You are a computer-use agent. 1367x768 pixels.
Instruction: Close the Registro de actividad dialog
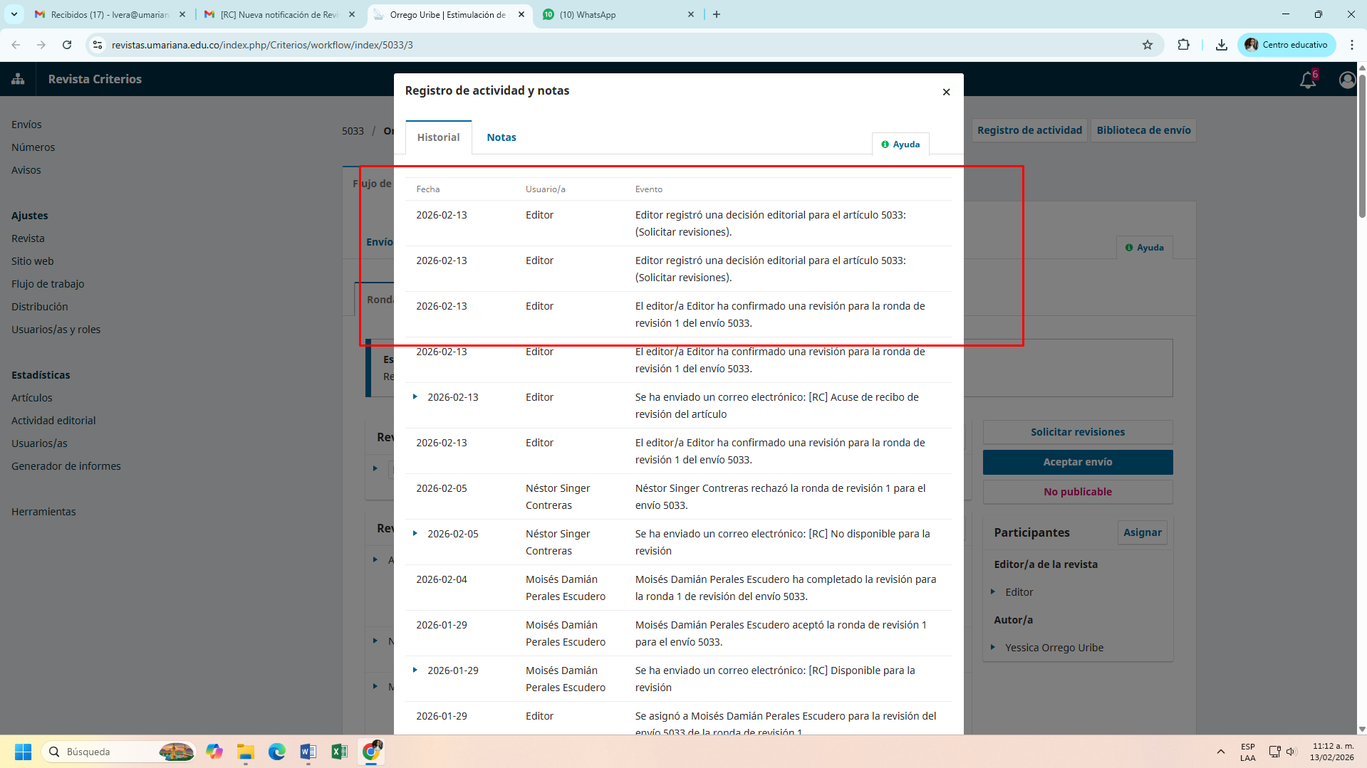tap(946, 92)
